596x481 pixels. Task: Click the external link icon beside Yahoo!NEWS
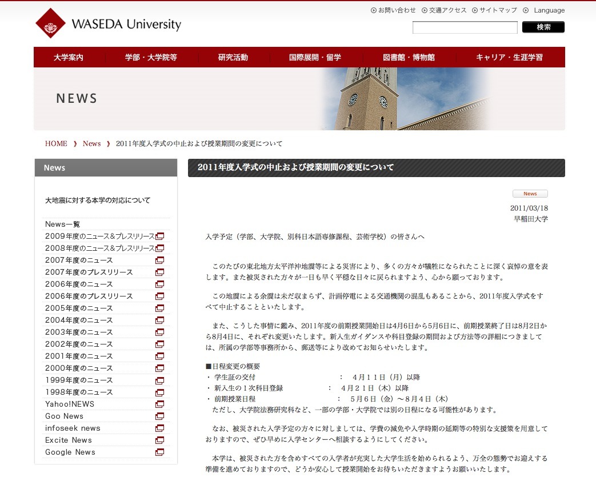pos(159,404)
